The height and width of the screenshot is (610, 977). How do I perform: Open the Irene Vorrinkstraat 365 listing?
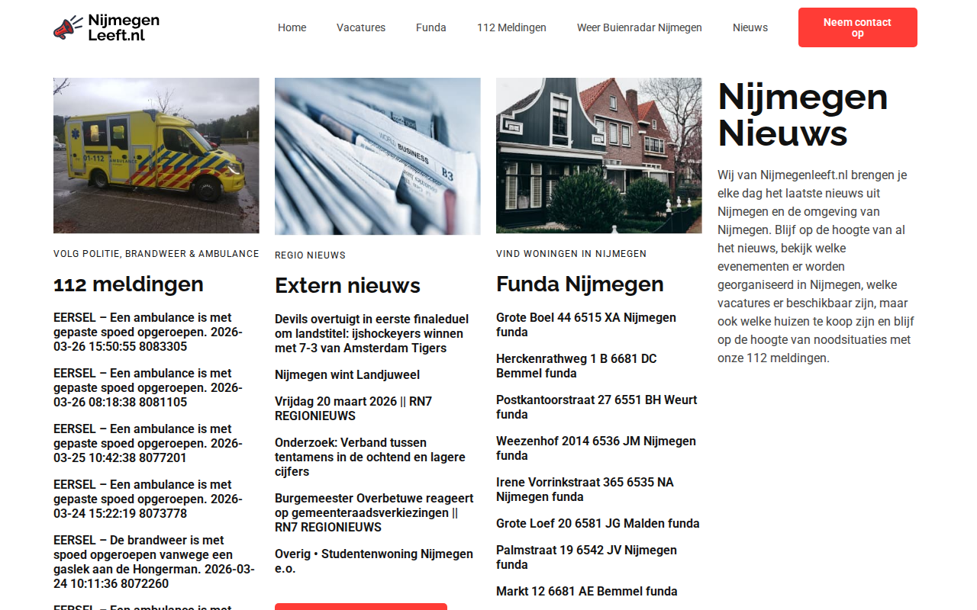click(585, 490)
